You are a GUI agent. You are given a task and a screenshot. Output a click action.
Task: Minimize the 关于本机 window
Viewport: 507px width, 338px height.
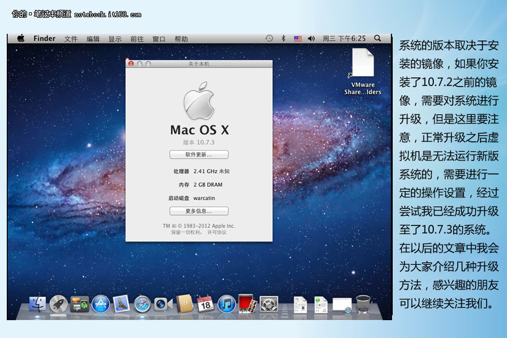140,64
